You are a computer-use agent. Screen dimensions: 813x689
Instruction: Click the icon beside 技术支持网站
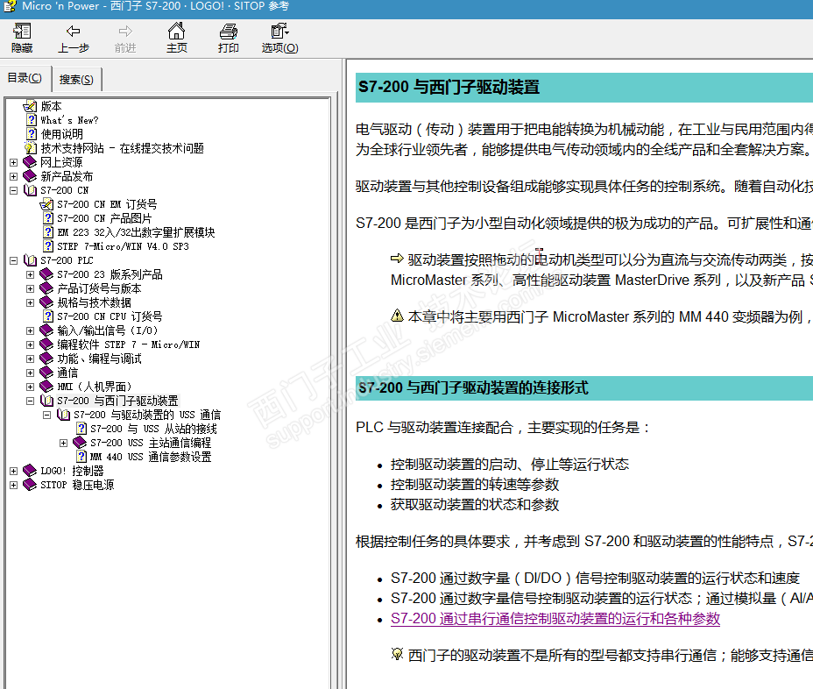[31, 148]
